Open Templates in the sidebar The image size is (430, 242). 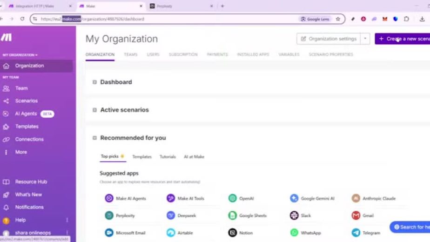tap(27, 127)
